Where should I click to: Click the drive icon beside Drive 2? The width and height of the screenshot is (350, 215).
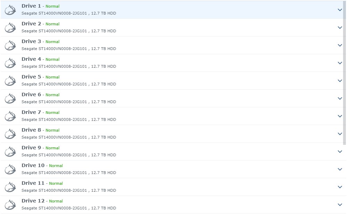tap(10, 28)
